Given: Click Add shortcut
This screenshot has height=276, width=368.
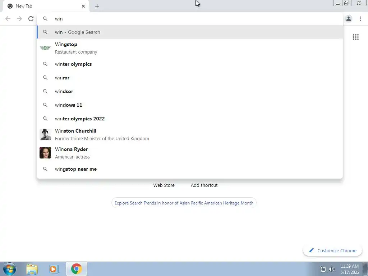Looking at the screenshot, I should 204,185.
